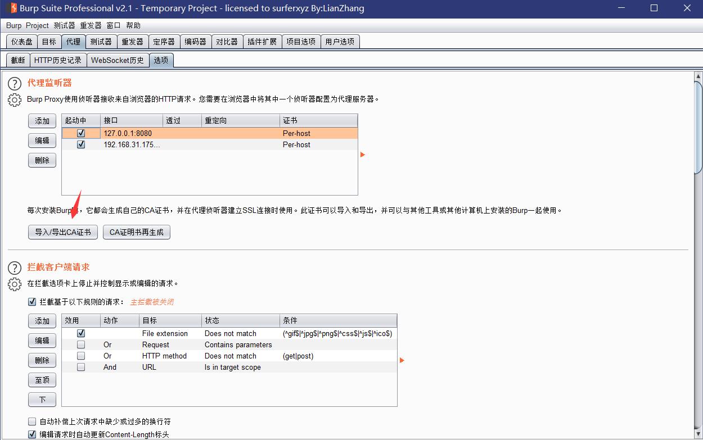Click 重定向 column header in listeners table
Viewport: 703px width, 440px height.
tap(241, 120)
